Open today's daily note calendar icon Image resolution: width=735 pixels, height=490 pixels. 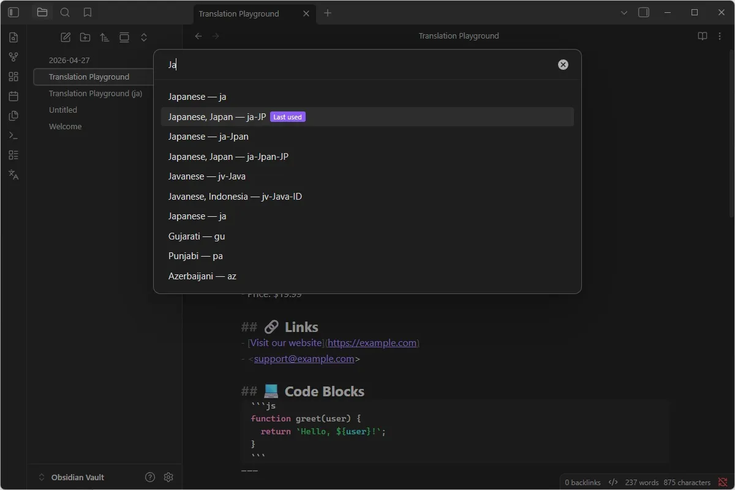[13, 96]
